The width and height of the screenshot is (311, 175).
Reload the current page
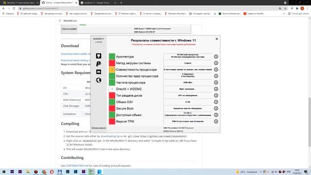point(14,9)
